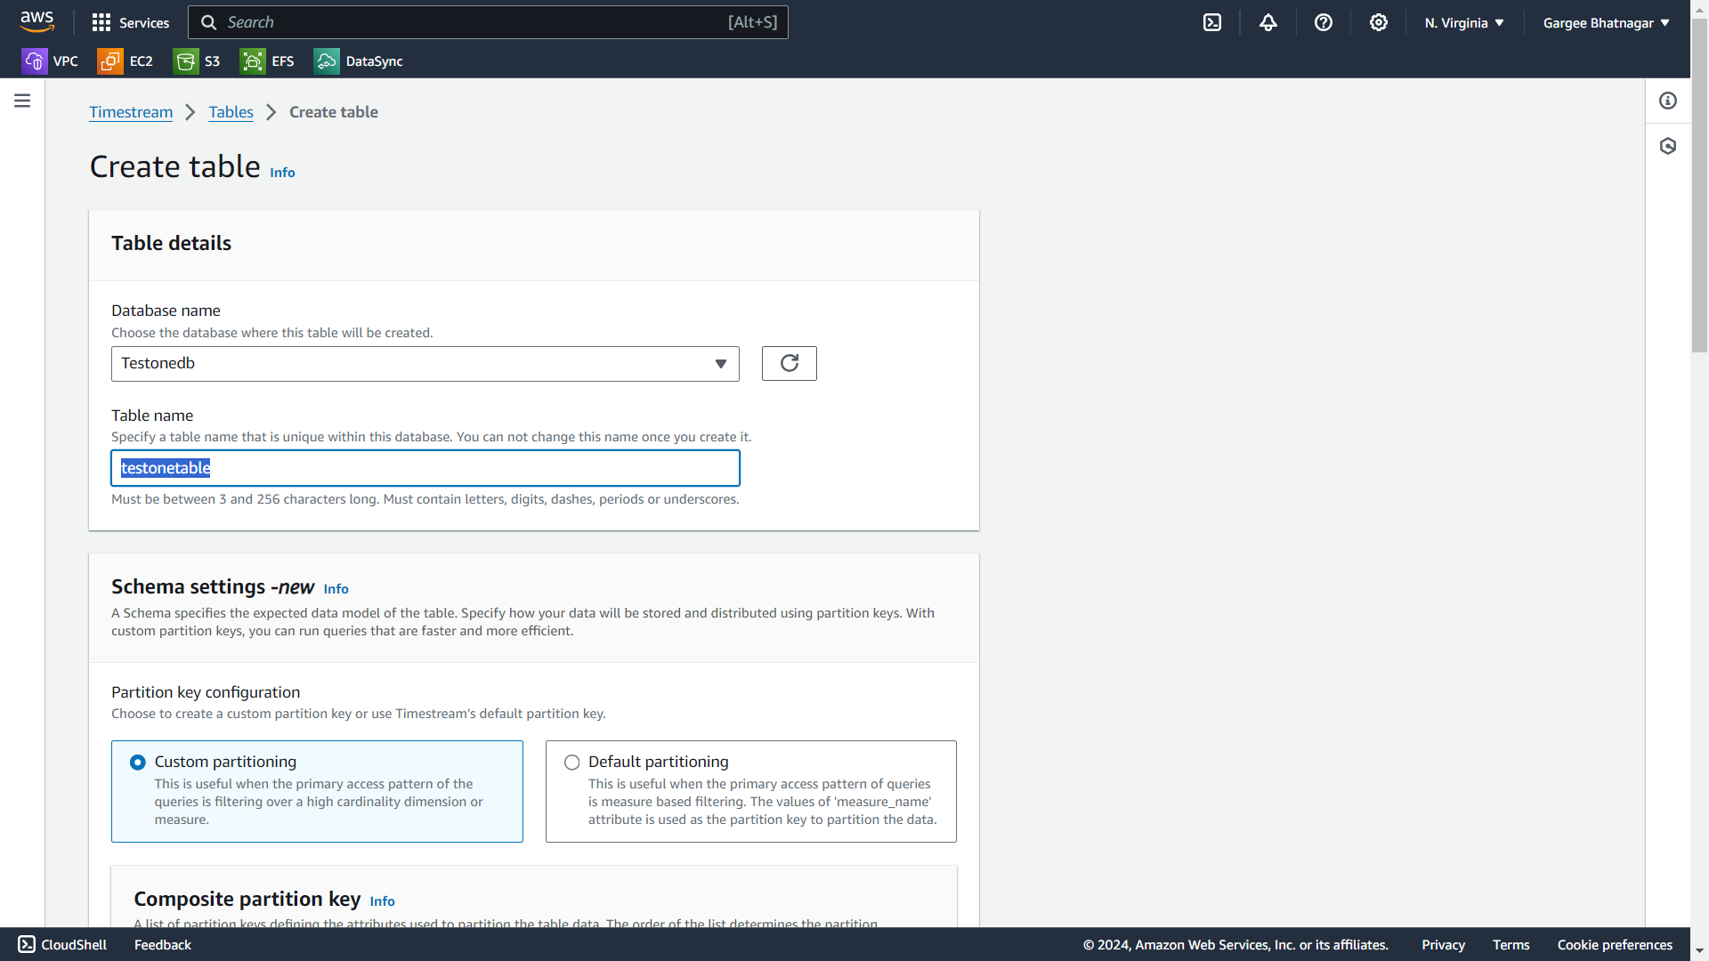Click Info link beside Schema settings

pyautogui.click(x=336, y=589)
